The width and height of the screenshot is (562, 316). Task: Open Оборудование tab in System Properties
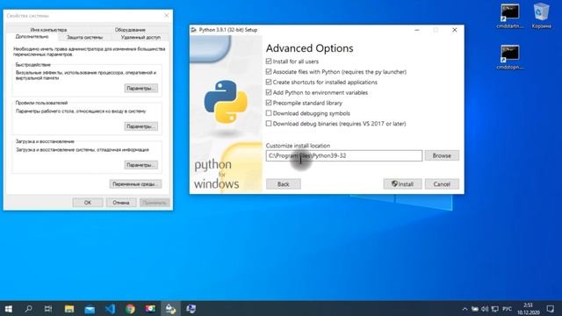[x=130, y=30]
